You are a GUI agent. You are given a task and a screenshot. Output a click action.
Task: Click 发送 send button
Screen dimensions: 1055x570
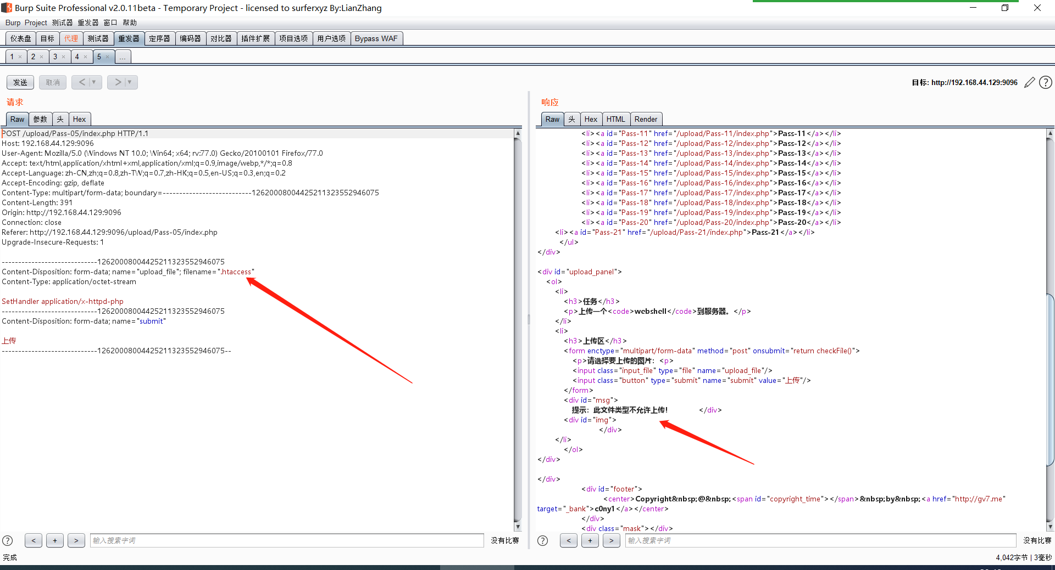coord(20,82)
